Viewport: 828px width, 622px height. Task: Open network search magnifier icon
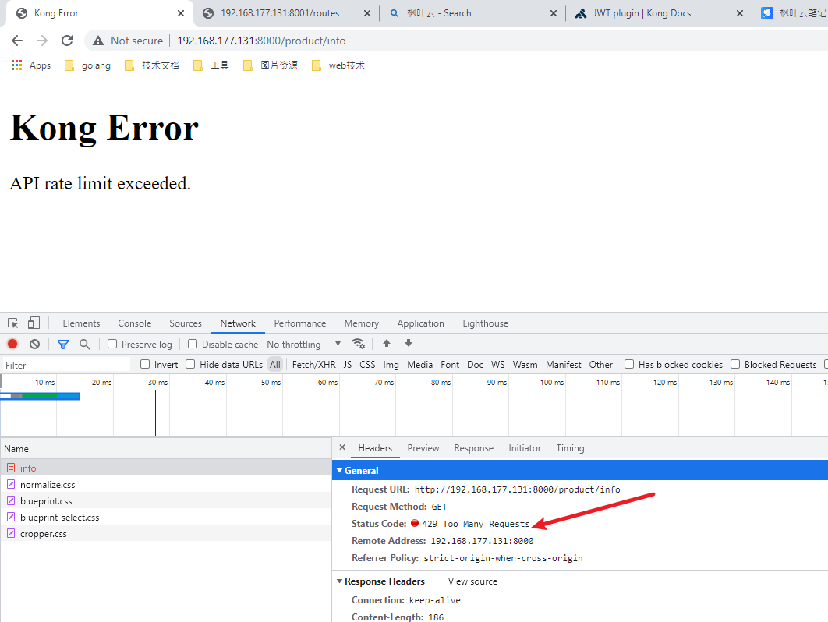84,345
